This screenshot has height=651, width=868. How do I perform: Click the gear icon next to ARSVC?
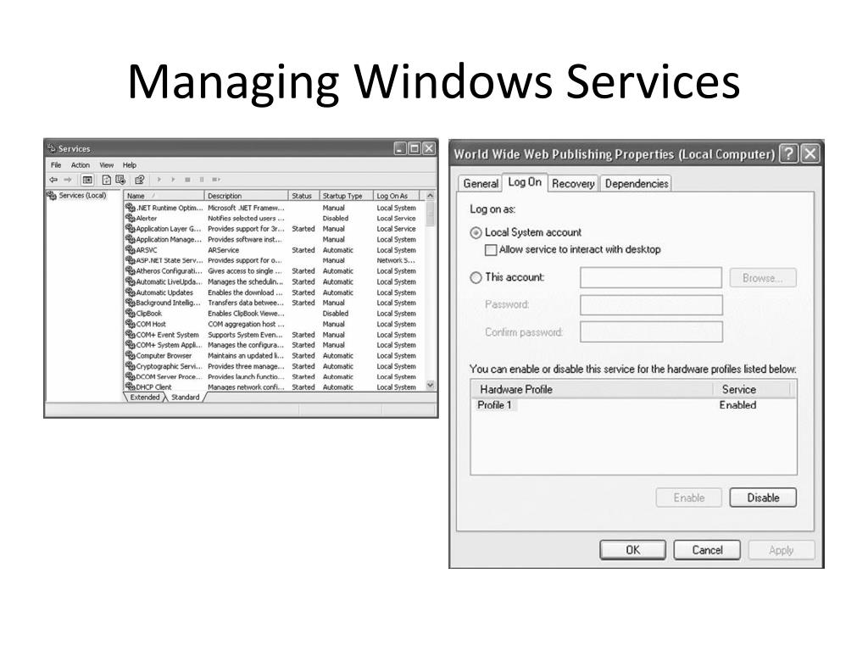(131, 250)
